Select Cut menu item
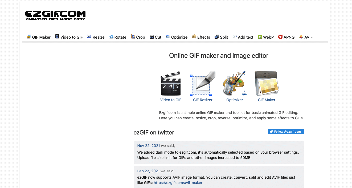Viewport: 352px width, 188px height. [x=155, y=37]
